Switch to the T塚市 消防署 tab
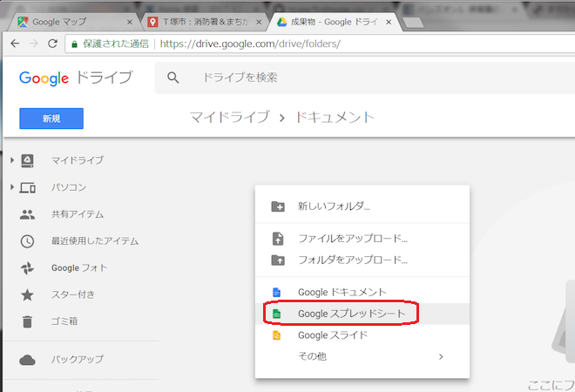The width and height of the screenshot is (575, 392). pos(206,22)
